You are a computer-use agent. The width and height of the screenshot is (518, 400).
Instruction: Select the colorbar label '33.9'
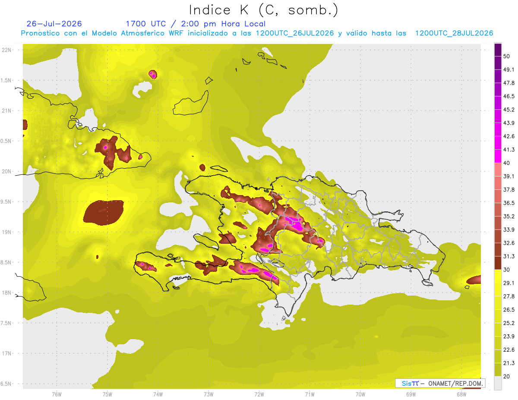tap(509, 230)
